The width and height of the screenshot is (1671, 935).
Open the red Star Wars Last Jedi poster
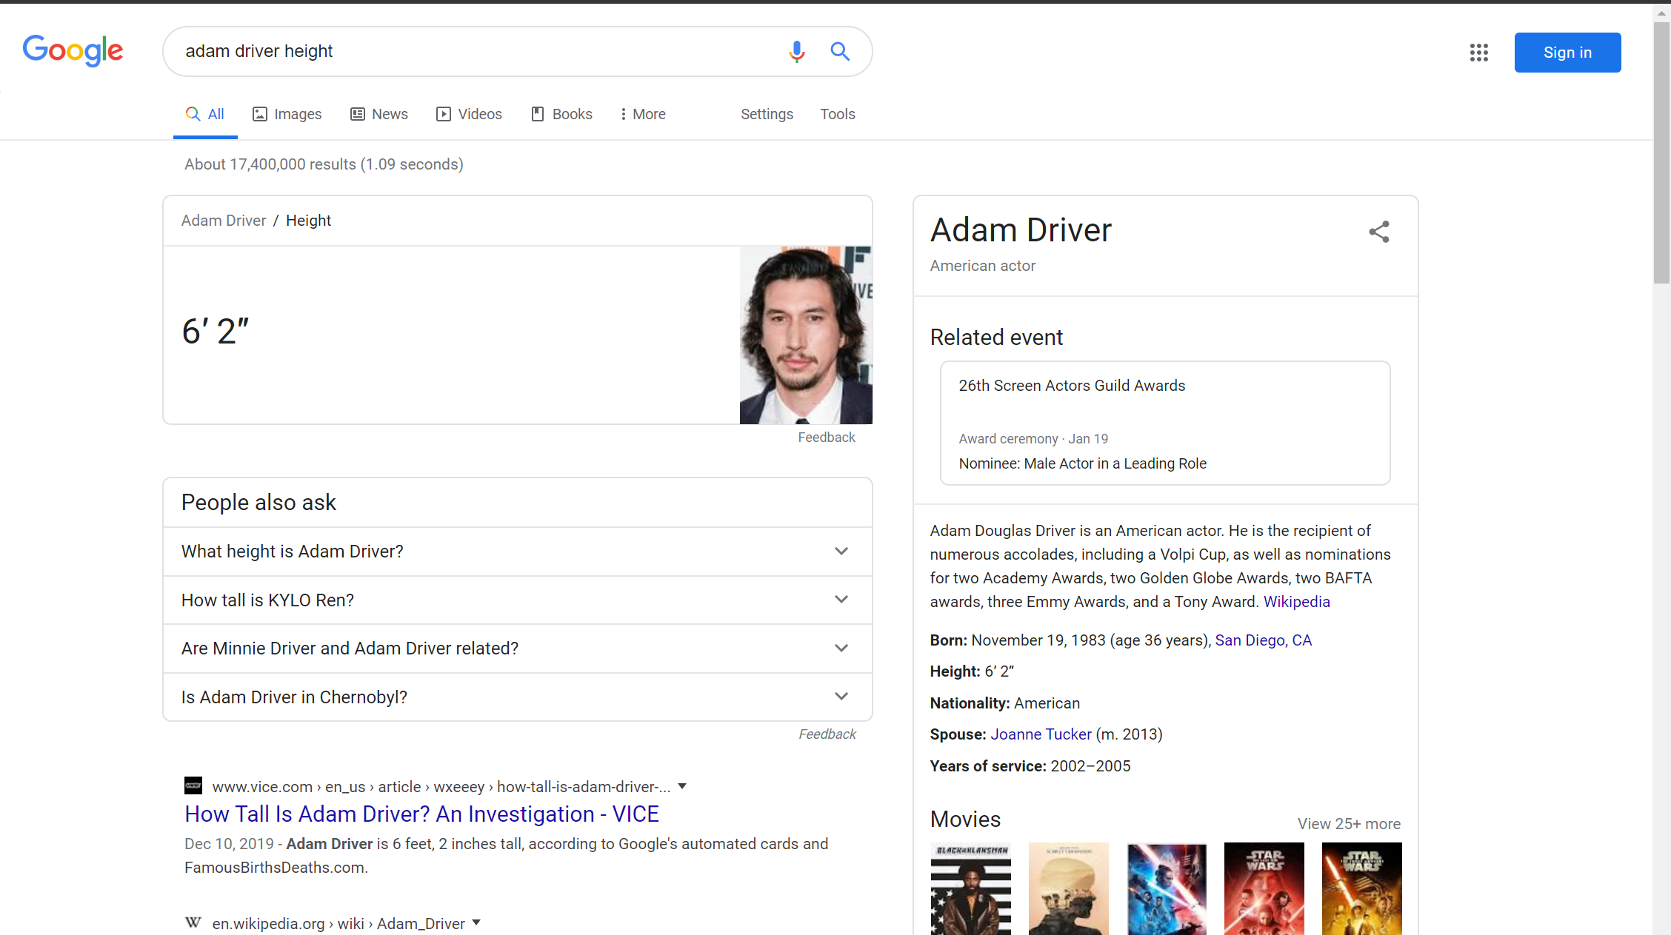tap(1264, 888)
